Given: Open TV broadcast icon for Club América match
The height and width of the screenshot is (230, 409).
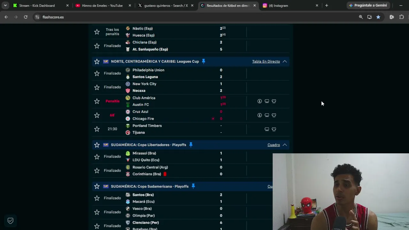Looking at the screenshot, I should coord(267,101).
